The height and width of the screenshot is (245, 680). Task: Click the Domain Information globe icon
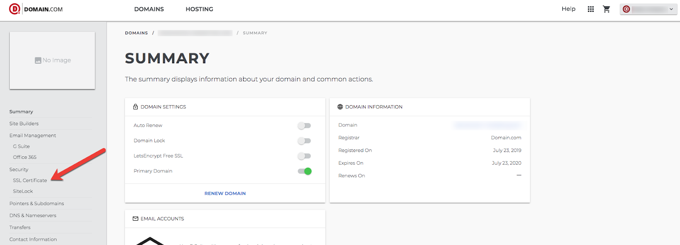pyautogui.click(x=340, y=107)
